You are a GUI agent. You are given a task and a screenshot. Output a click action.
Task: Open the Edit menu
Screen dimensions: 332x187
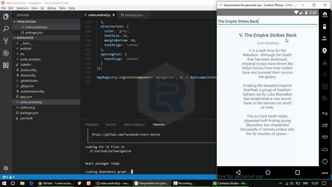11,8
